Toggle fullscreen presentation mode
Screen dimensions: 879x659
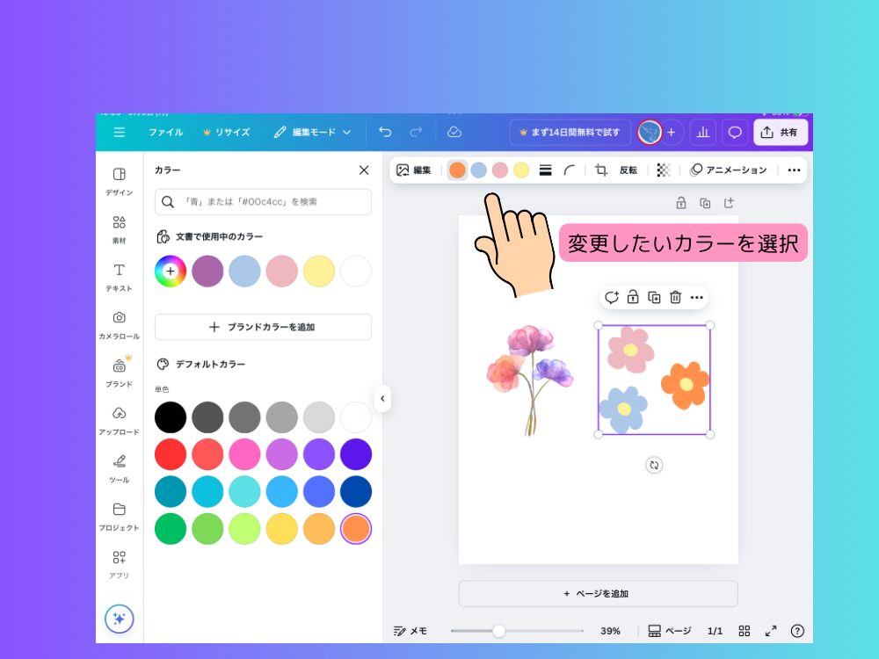[x=771, y=631]
